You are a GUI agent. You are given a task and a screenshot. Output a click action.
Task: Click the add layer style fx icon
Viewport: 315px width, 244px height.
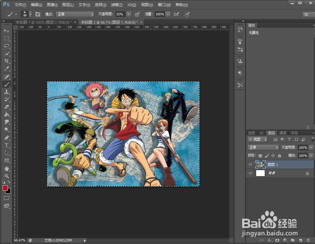point(270,240)
